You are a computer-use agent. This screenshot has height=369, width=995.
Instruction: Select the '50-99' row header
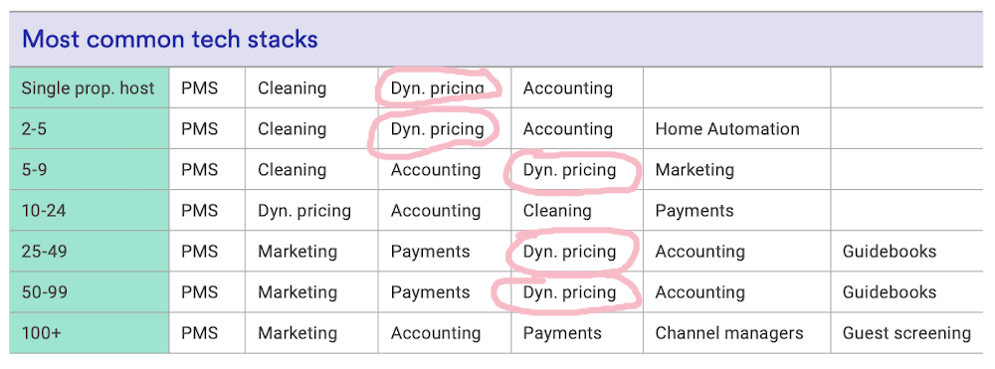[x=90, y=291]
